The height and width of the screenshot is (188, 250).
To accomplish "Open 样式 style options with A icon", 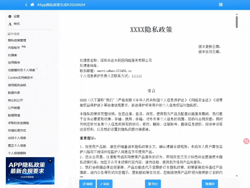I will coord(14,24).
